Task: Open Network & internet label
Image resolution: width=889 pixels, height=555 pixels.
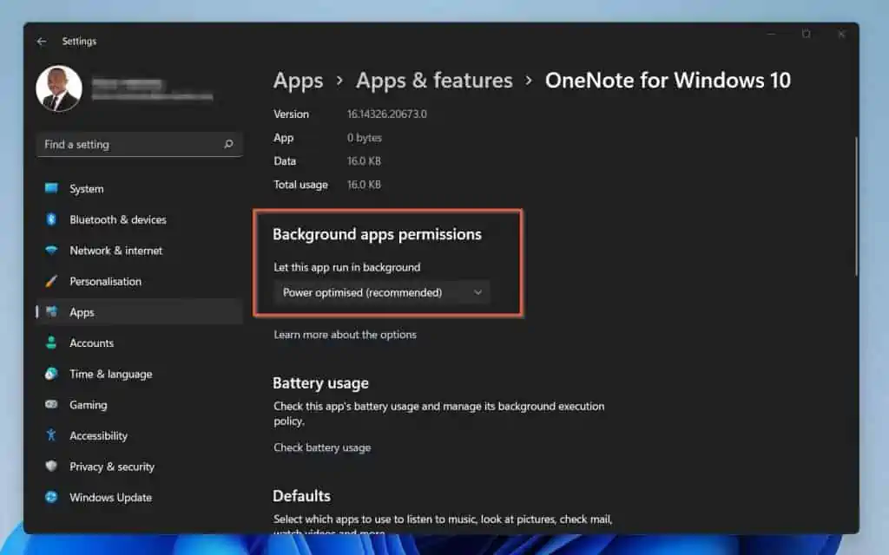Action: point(115,251)
